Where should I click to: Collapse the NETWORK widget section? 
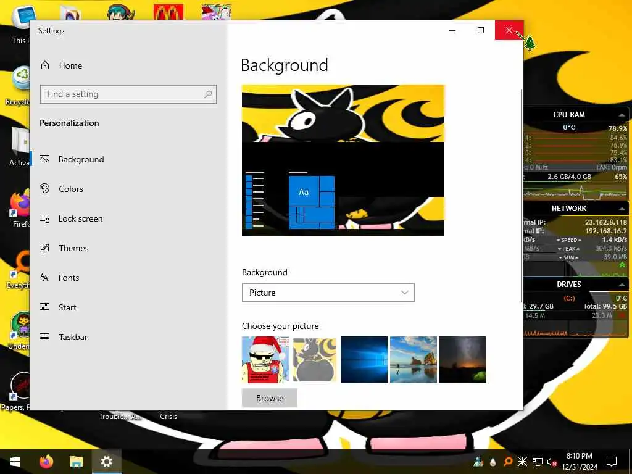point(622,209)
